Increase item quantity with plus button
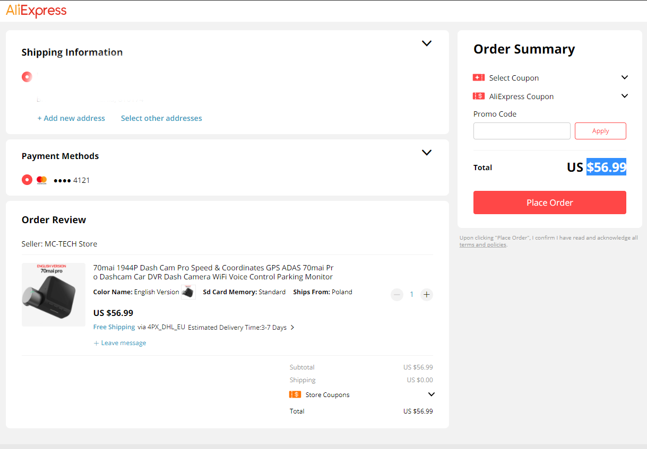This screenshot has width=647, height=449. coord(427,295)
